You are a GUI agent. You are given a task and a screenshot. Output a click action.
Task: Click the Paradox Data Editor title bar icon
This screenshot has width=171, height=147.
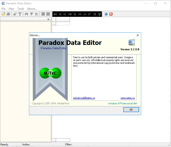[3, 3]
